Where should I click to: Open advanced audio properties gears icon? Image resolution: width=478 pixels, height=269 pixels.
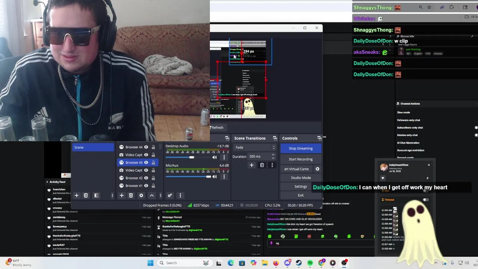(170, 195)
